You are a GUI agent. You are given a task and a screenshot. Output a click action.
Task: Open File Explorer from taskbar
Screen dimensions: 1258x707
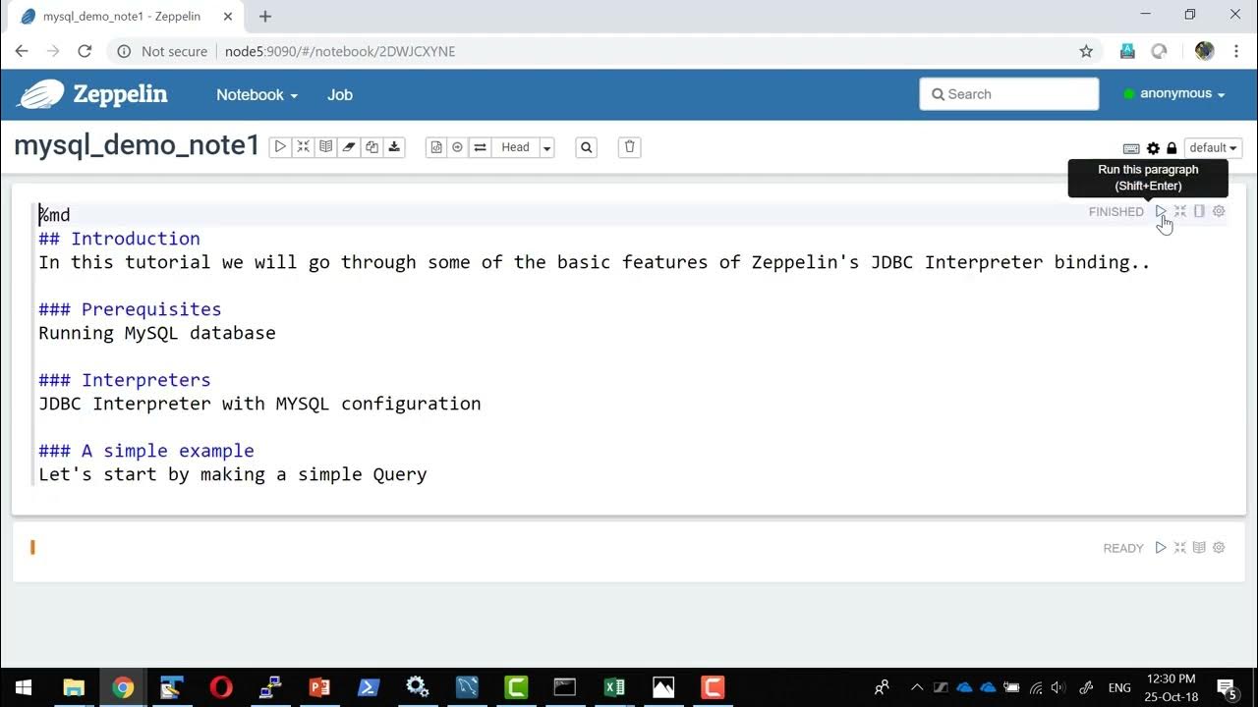click(74, 687)
